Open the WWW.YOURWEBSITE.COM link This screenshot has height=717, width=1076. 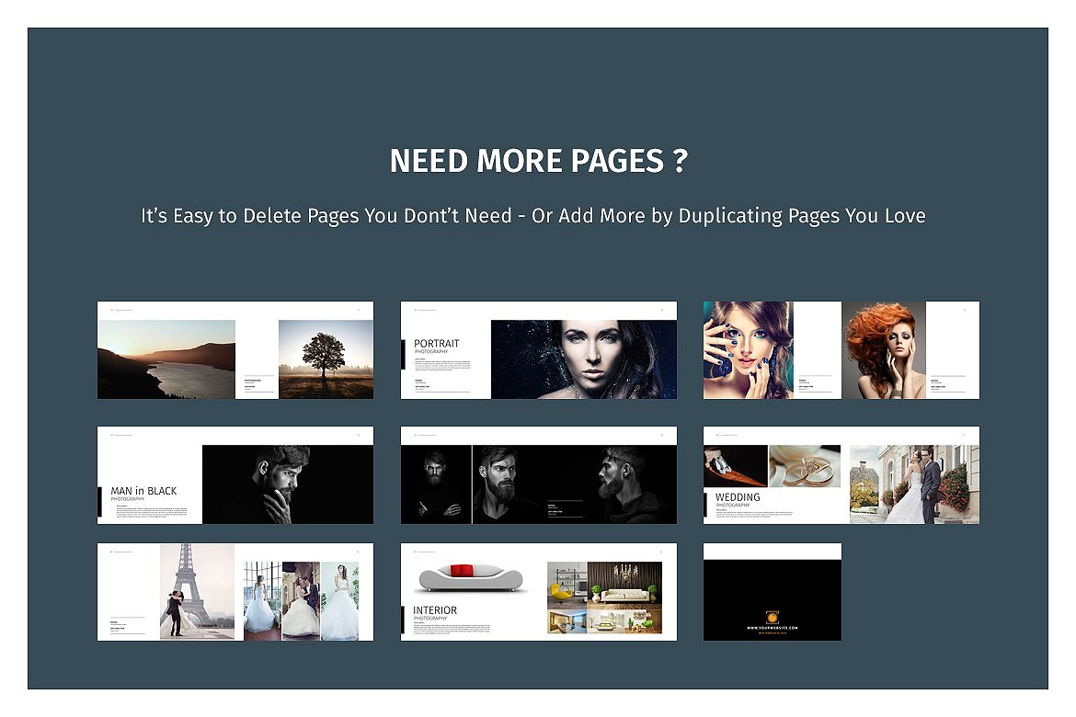click(x=773, y=629)
